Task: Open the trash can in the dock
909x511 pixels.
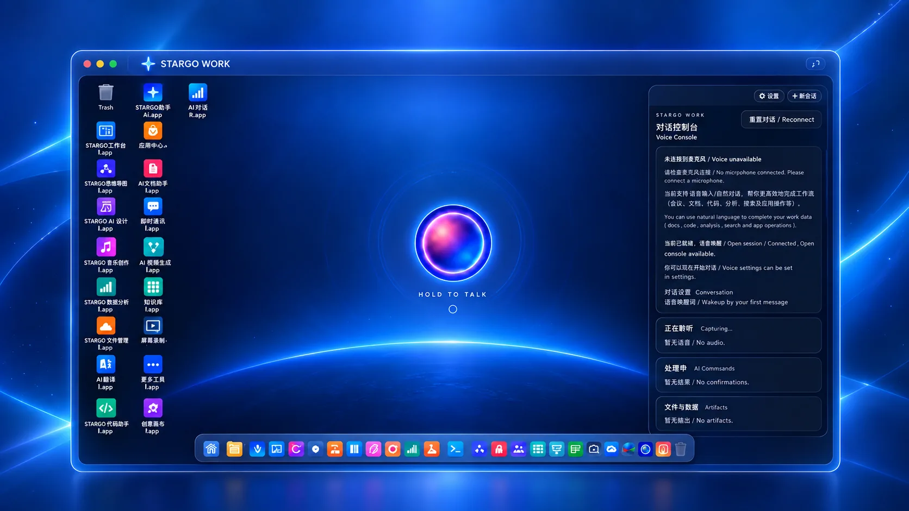Action: [681, 449]
